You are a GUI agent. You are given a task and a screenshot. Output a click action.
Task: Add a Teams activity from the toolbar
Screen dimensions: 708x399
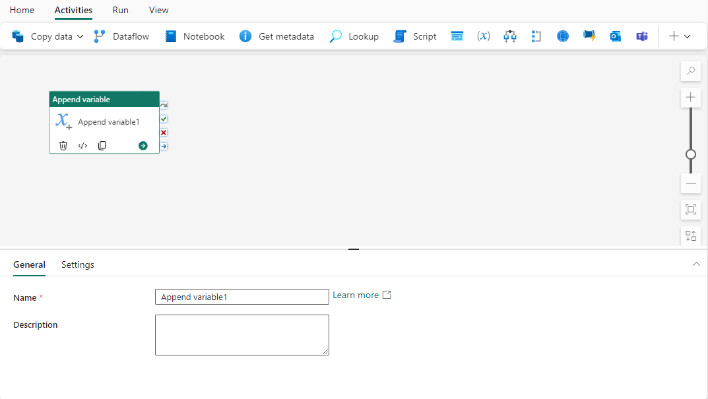pyautogui.click(x=641, y=36)
